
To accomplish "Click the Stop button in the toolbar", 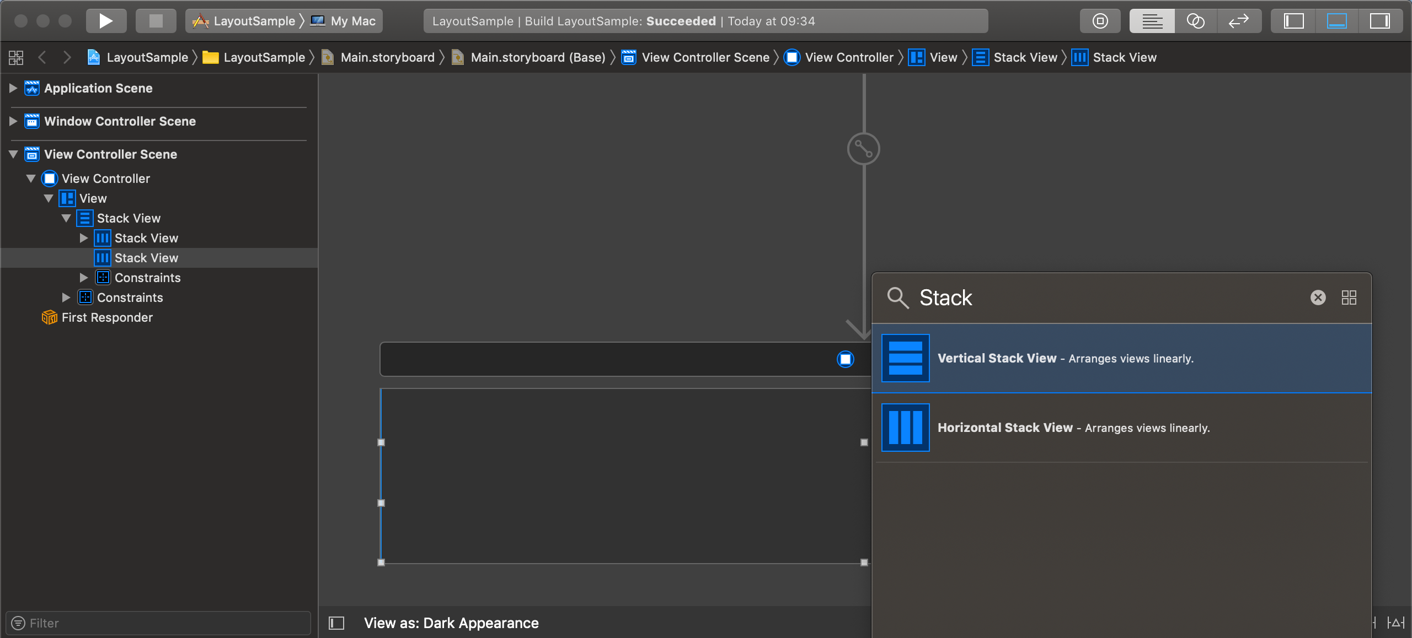I will pos(156,20).
